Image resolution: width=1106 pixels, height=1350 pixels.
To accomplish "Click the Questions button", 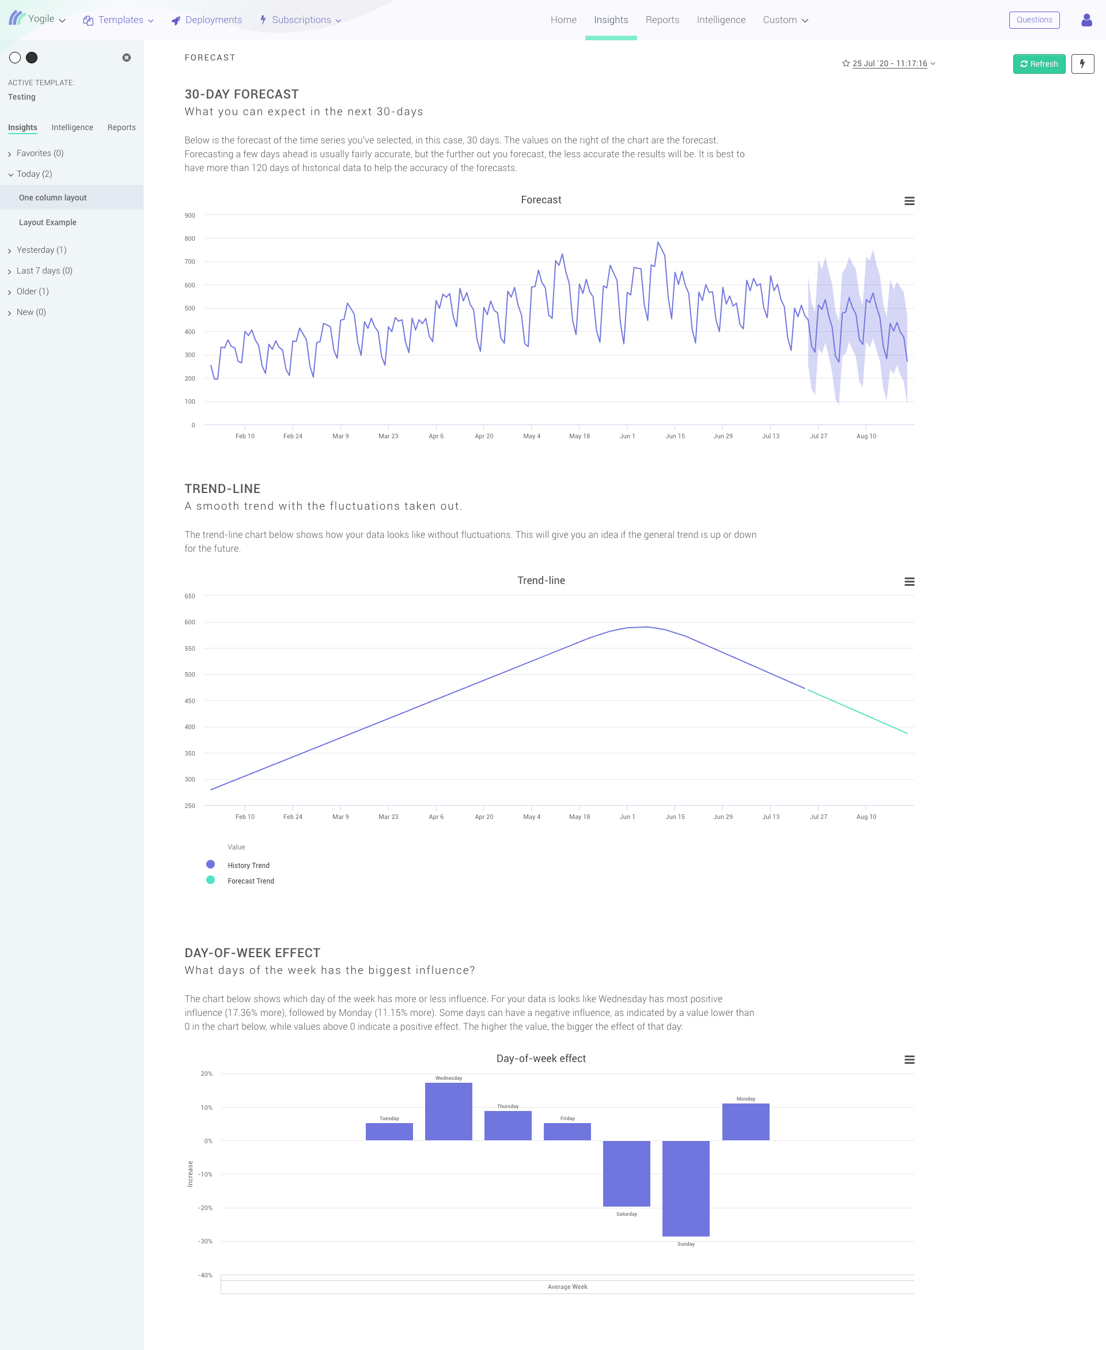I will click(1033, 20).
